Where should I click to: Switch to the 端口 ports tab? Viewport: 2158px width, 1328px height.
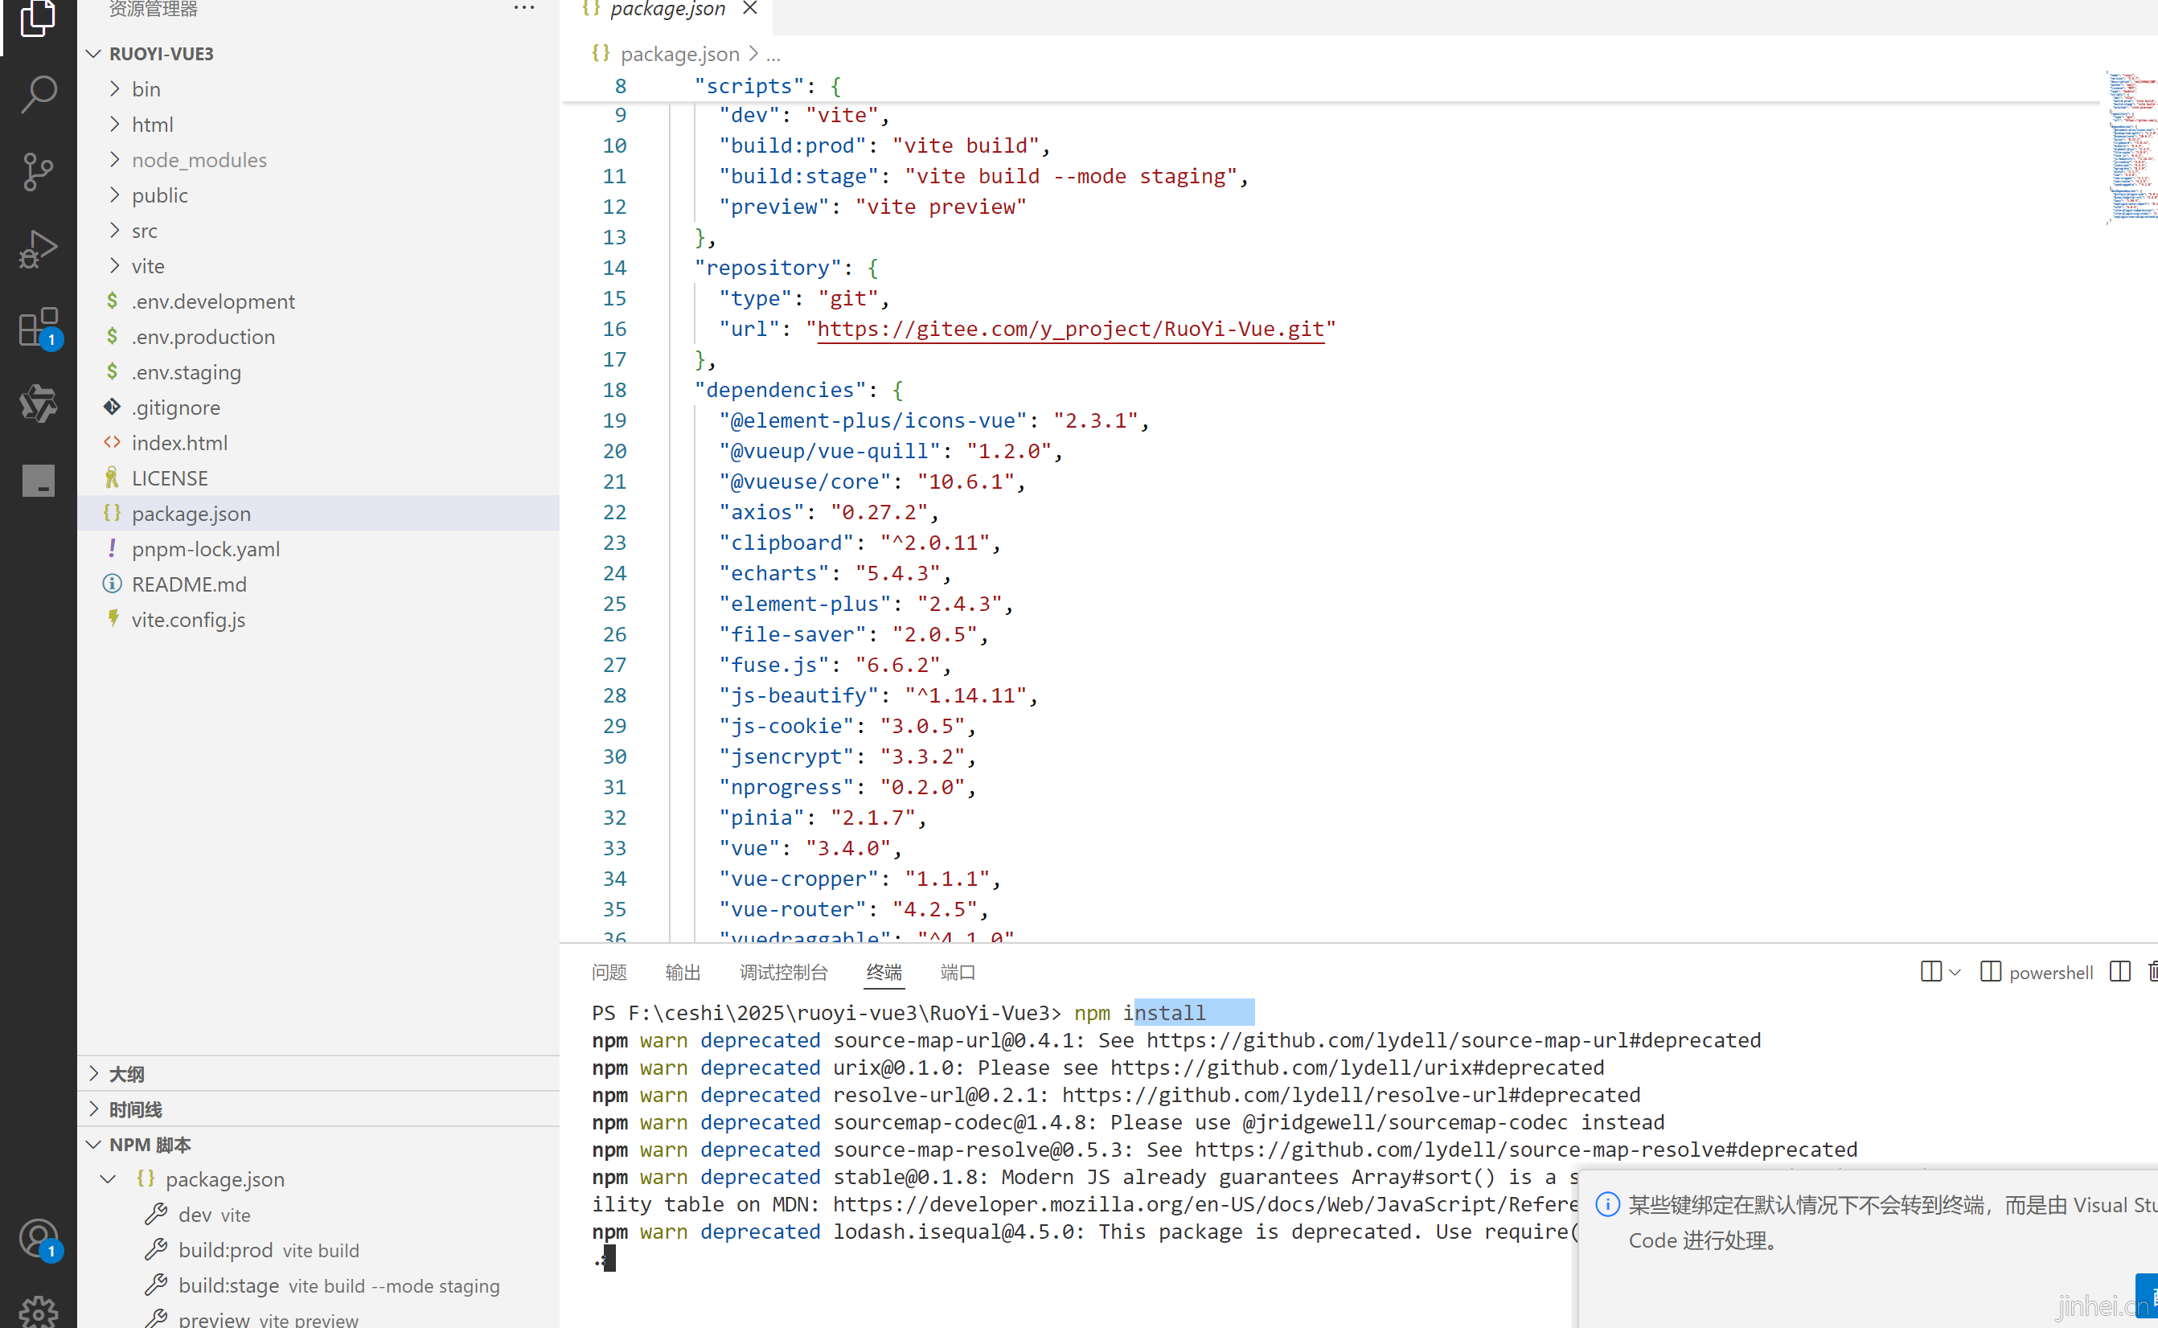point(958,973)
